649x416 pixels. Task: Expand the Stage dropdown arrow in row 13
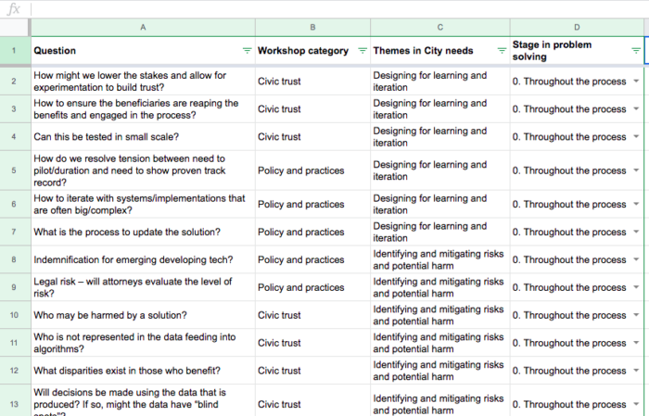click(x=635, y=404)
